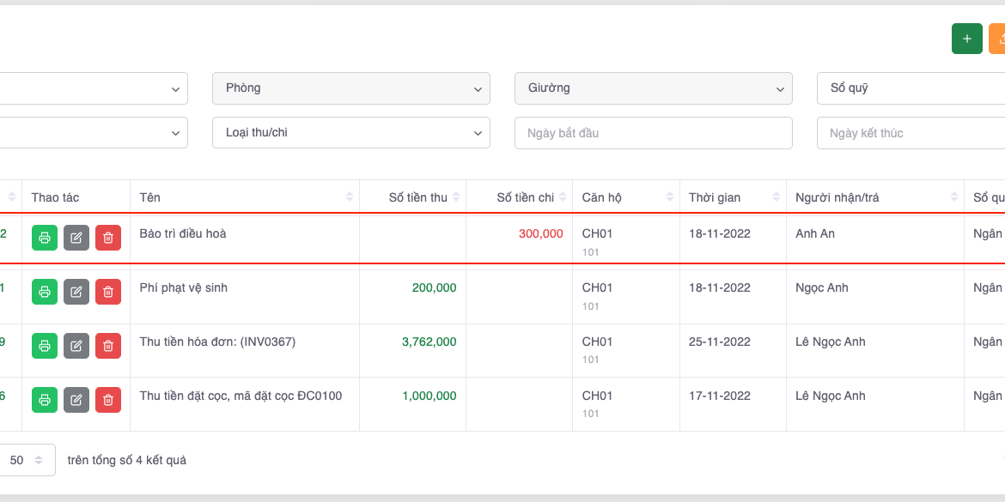1005x502 pixels.
Task: Delete the Thu tiền đặt cọc ĐC0100 row
Action: [108, 400]
